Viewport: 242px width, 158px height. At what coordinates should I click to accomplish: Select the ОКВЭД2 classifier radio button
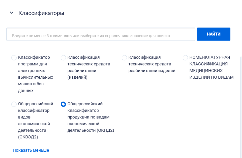tap(14, 104)
